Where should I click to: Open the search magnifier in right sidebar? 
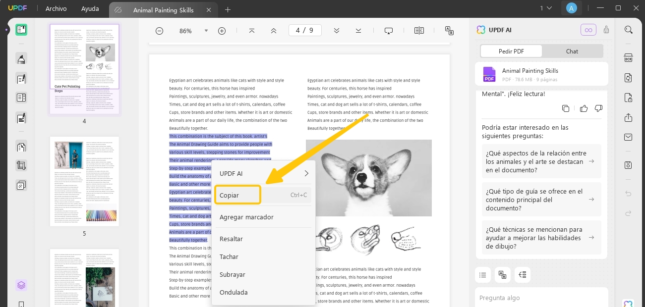coord(629,30)
